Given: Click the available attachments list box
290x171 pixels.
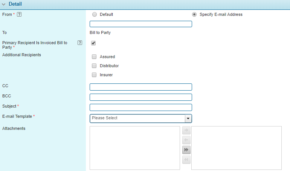Looking at the screenshot, I should 135,148.
